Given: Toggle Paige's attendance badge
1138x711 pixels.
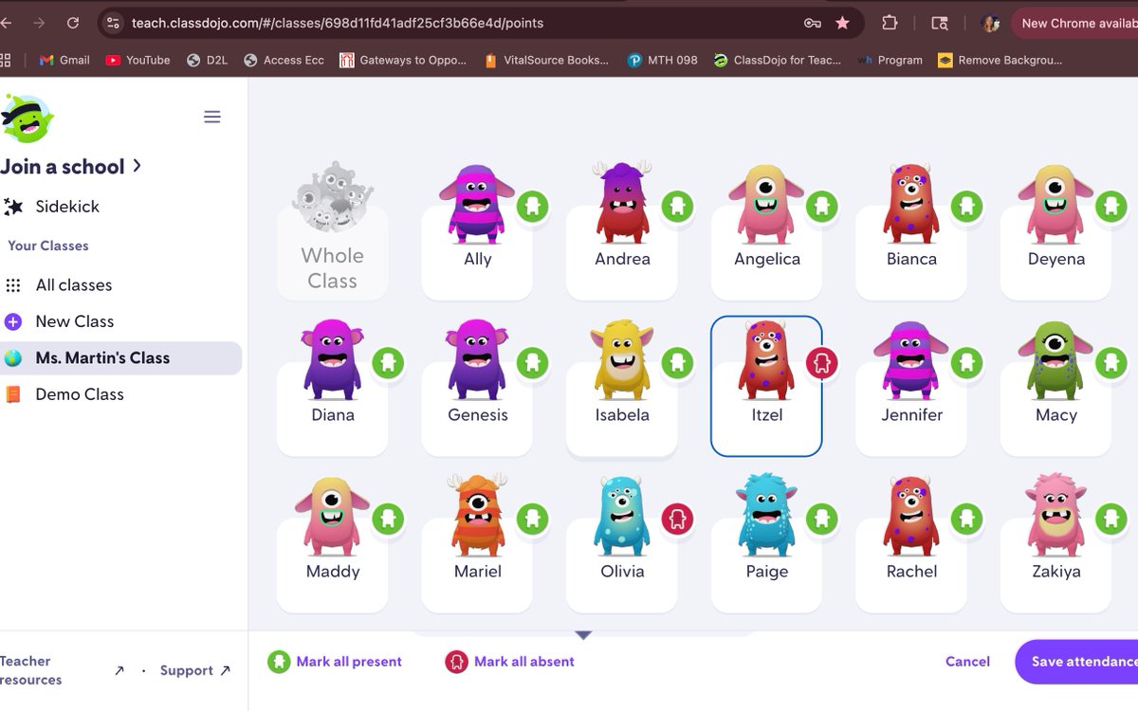Looking at the screenshot, I should pyautogui.click(x=822, y=520).
